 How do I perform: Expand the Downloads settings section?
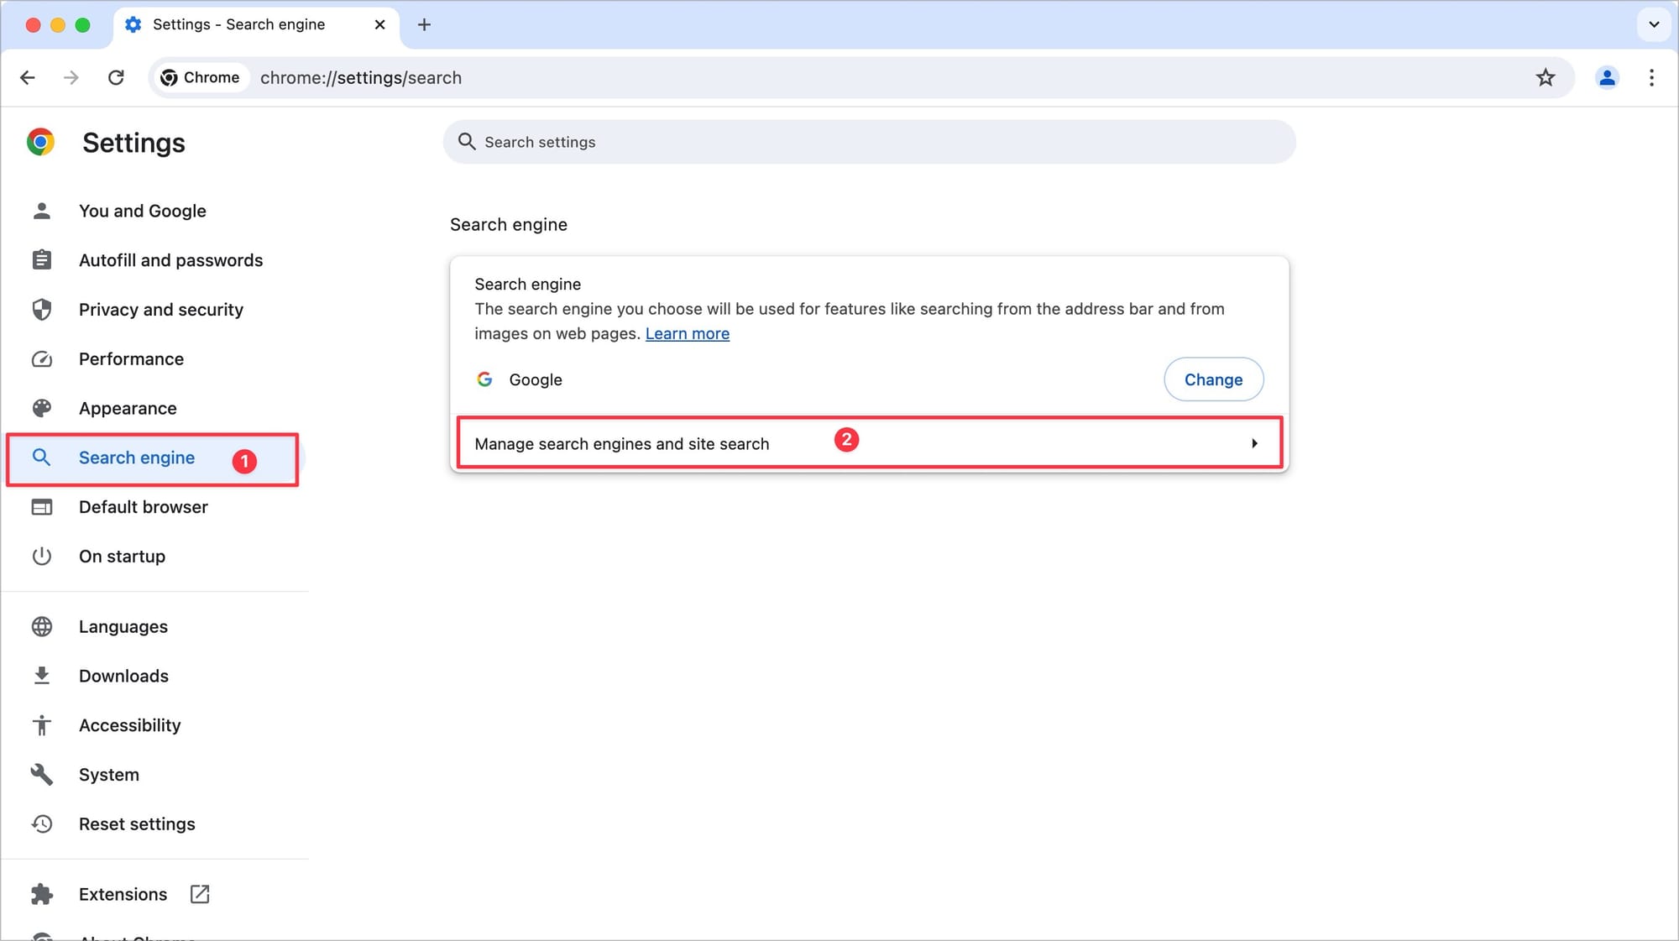click(x=123, y=676)
